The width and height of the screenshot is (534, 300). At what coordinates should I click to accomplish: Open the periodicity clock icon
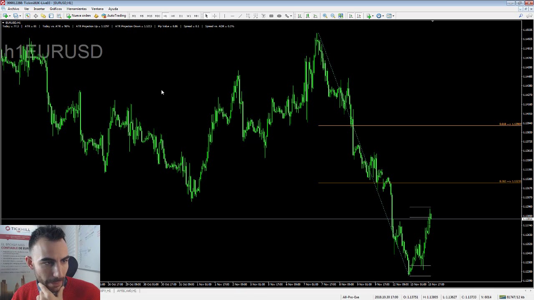pos(379,16)
